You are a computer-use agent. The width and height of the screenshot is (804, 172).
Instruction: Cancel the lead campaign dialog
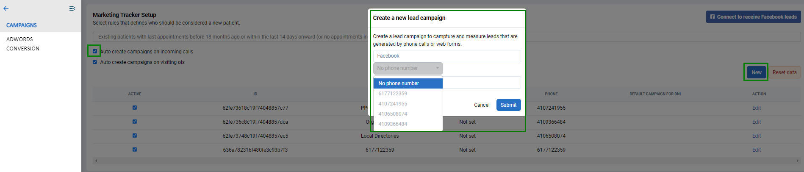[482, 105]
